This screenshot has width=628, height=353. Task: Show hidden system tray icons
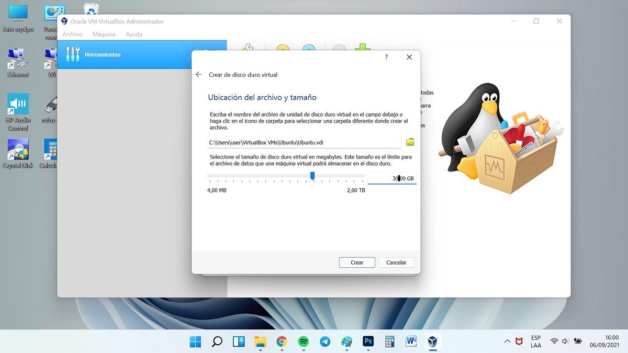point(507,341)
